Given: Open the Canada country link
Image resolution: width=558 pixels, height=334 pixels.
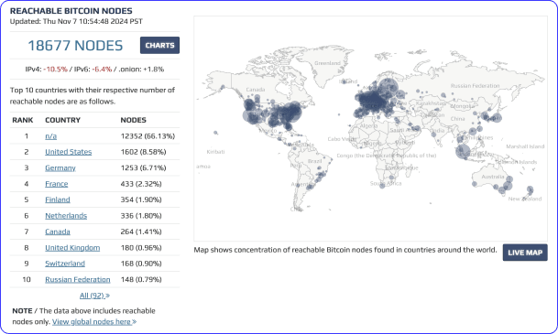Looking at the screenshot, I should coord(58,232).
